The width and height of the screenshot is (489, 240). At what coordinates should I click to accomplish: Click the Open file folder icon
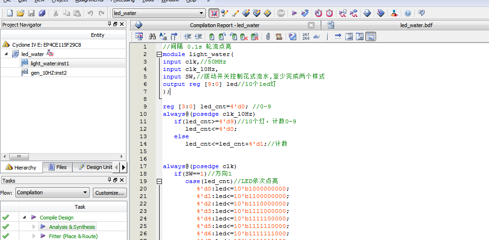(x=20, y=13)
